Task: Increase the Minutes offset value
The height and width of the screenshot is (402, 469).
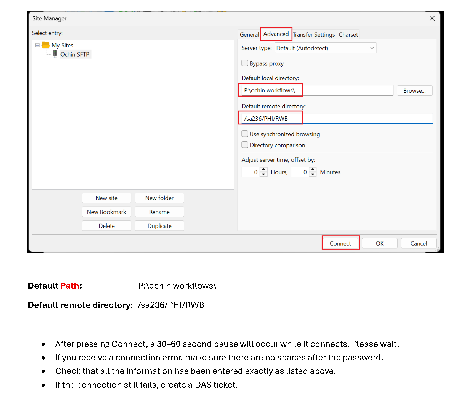Action: point(313,169)
